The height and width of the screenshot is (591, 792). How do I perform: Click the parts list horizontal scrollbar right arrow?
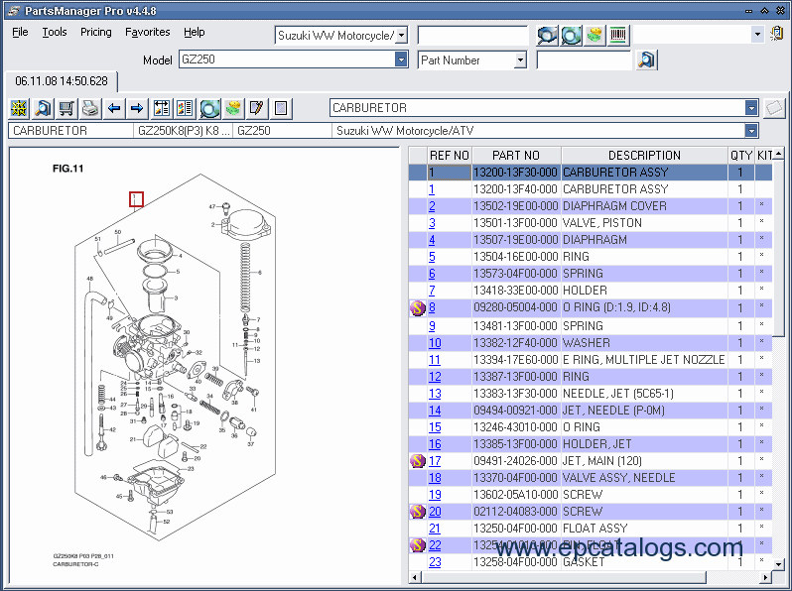click(766, 577)
